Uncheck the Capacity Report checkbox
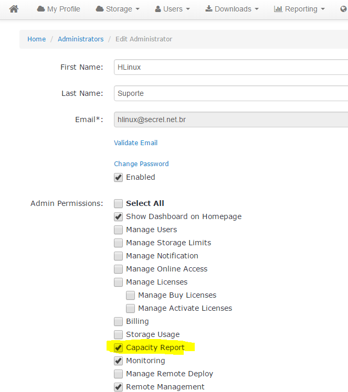The image size is (348, 392). (x=119, y=348)
